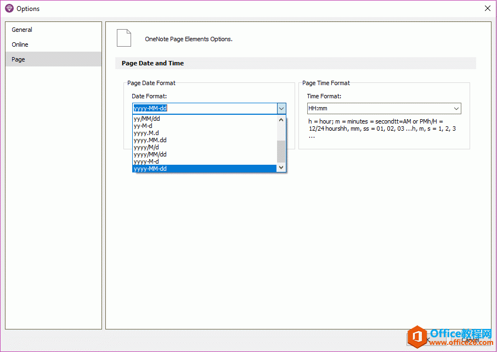Collapse the Date Format dropdown arrow
The width and height of the screenshot is (497, 352).
click(x=281, y=109)
